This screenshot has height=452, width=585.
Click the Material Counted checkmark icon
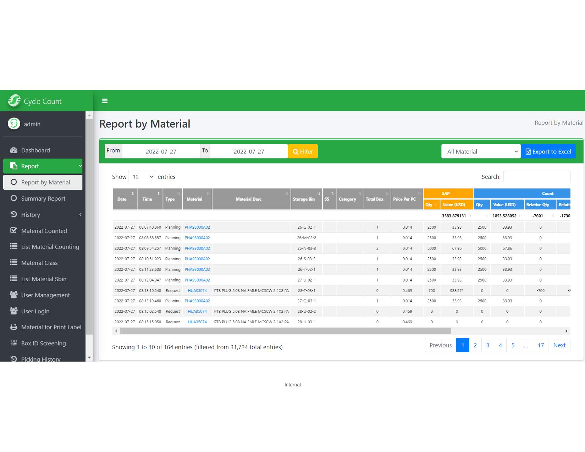point(13,230)
